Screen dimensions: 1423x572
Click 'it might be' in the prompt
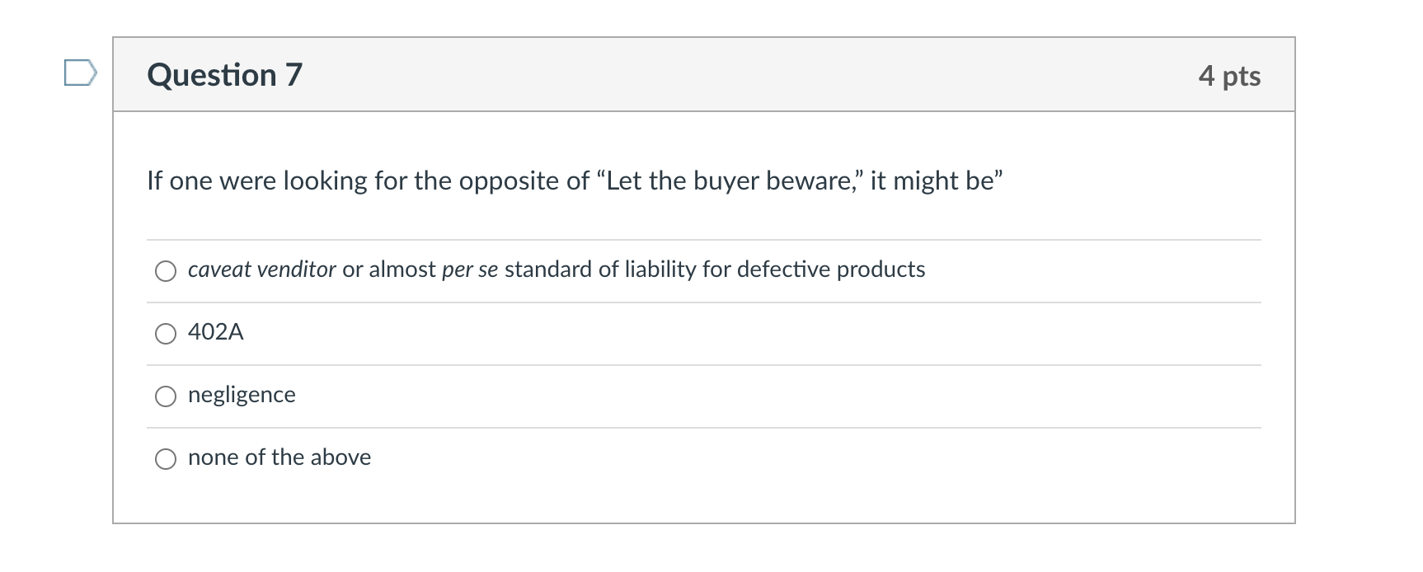click(x=932, y=181)
